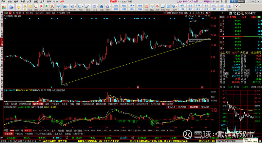Open the 画线 dropdown arrow
Screen dimensions: 262x143
pyautogui.click(x=90, y=6)
